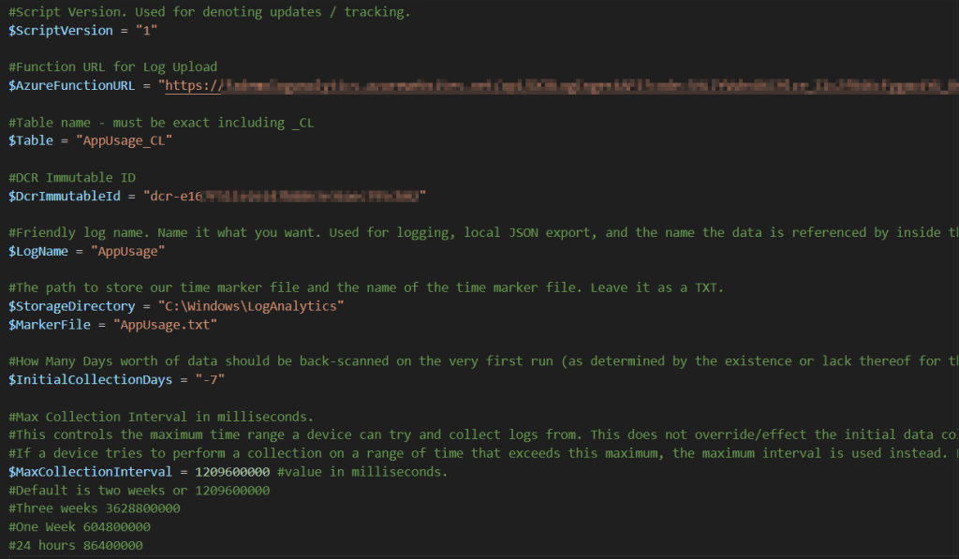Viewport: 959px width, 559px height.
Task: Click the $Table variable name
Action: (31, 141)
